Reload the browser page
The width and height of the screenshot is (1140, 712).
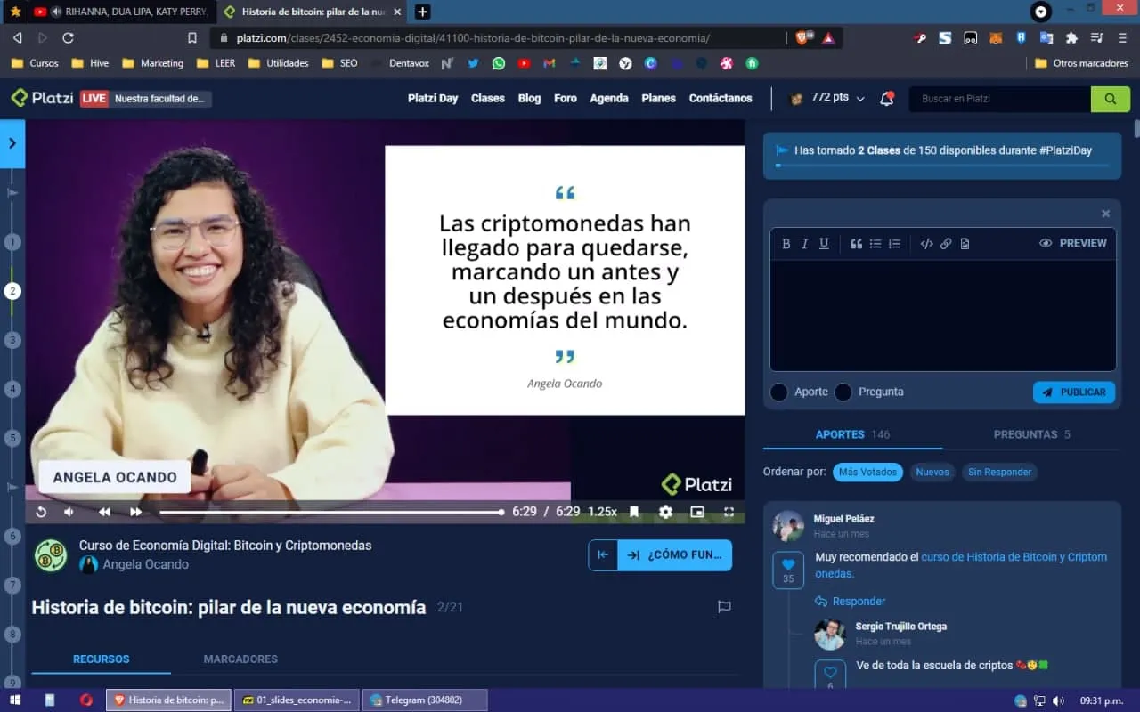(68, 38)
